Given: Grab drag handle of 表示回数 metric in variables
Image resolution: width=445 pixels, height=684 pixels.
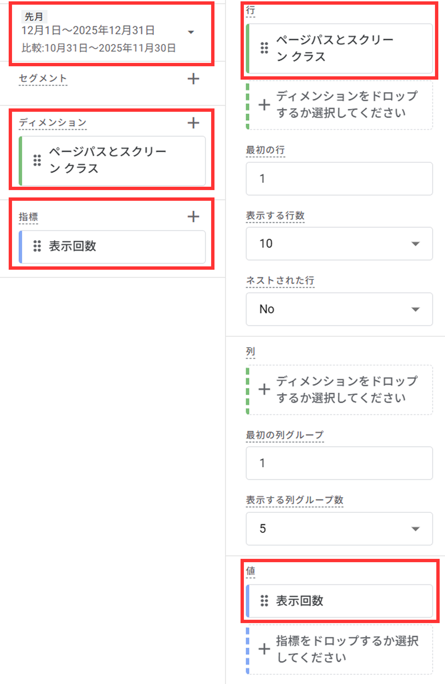Looking at the screenshot, I should (x=37, y=246).
